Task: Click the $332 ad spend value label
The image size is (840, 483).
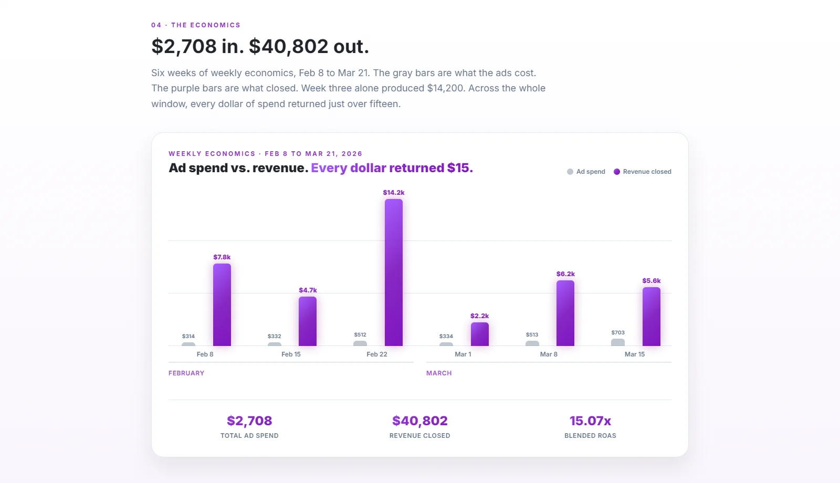Action: tap(275, 336)
